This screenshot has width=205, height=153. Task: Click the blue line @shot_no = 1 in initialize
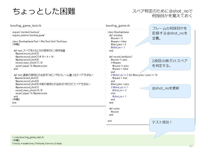[x=118, y=48]
